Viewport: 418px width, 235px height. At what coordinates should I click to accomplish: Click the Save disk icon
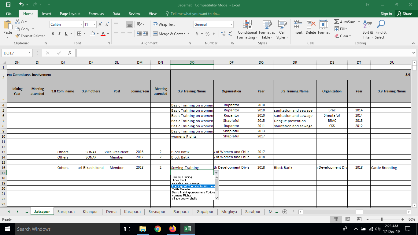pyautogui.click(x=8, y=5)
